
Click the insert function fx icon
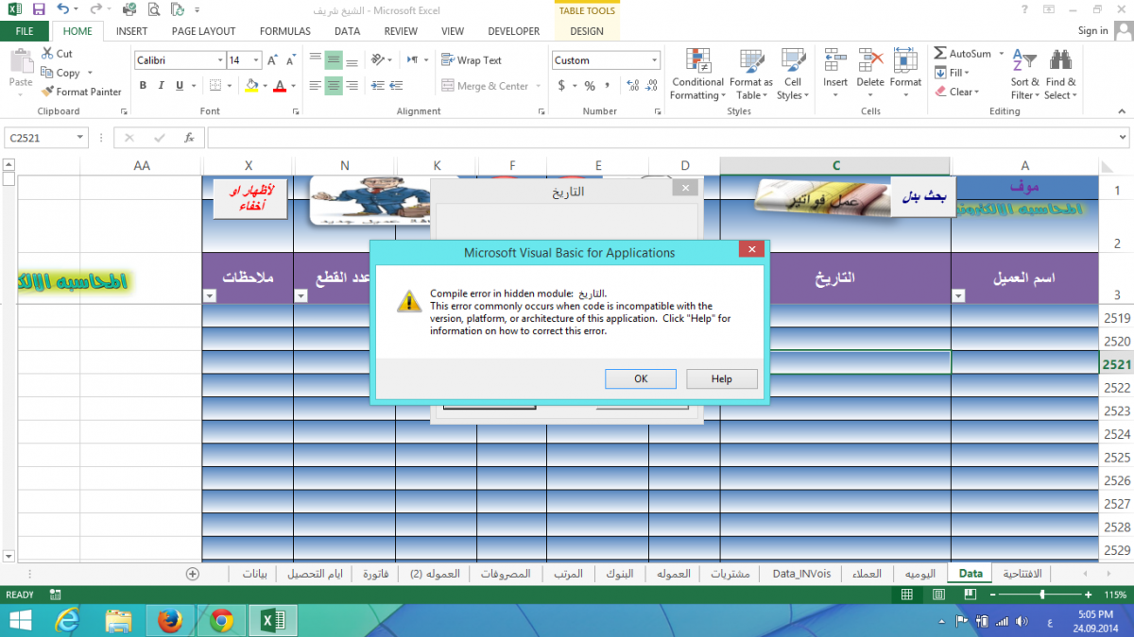(189, 138)
